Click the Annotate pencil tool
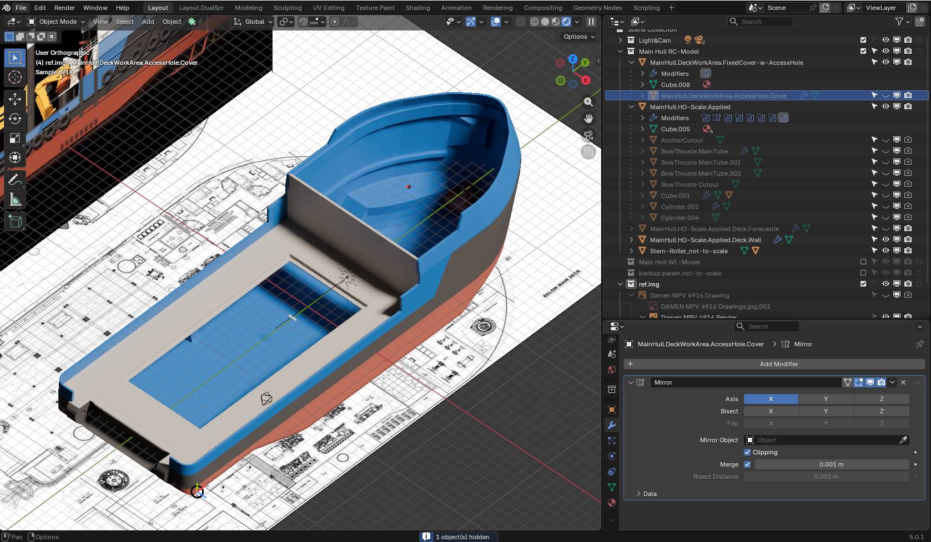 click(x=15, y=180)
